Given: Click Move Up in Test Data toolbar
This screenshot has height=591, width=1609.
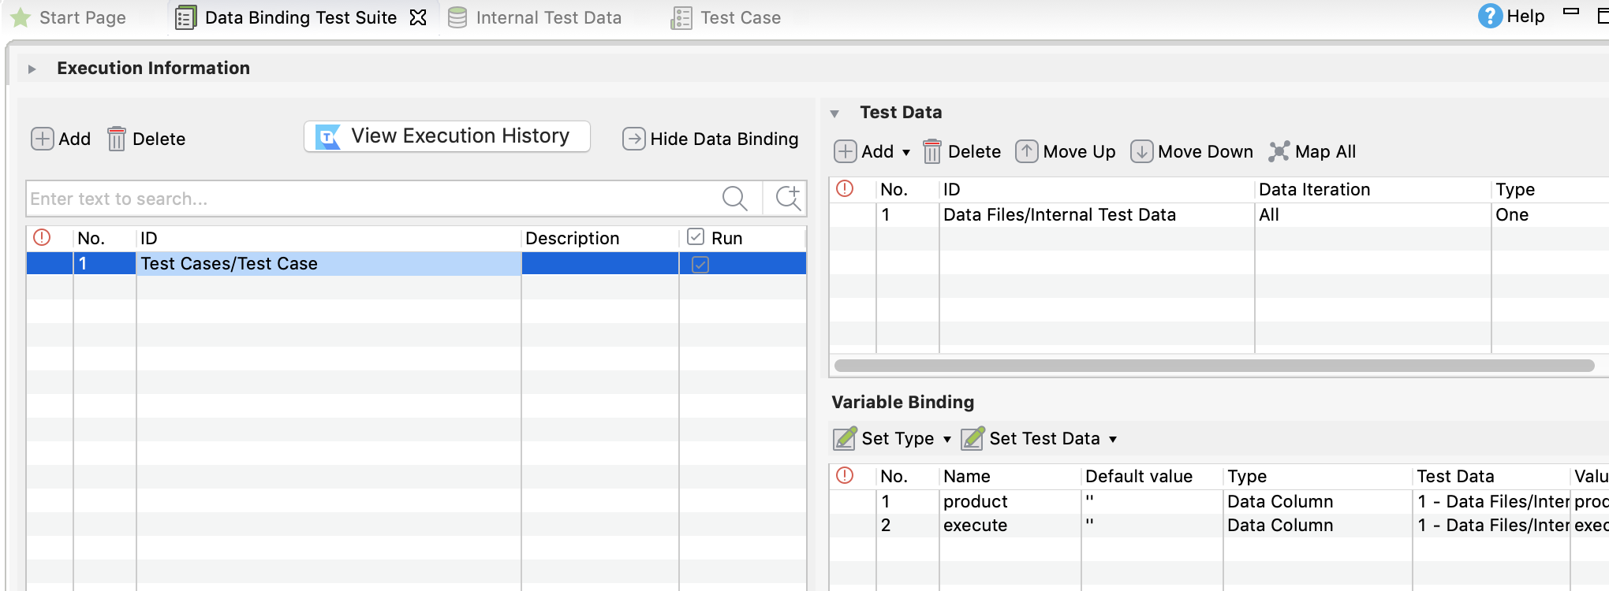Looking at the screenshot, I should (1066, 151).
